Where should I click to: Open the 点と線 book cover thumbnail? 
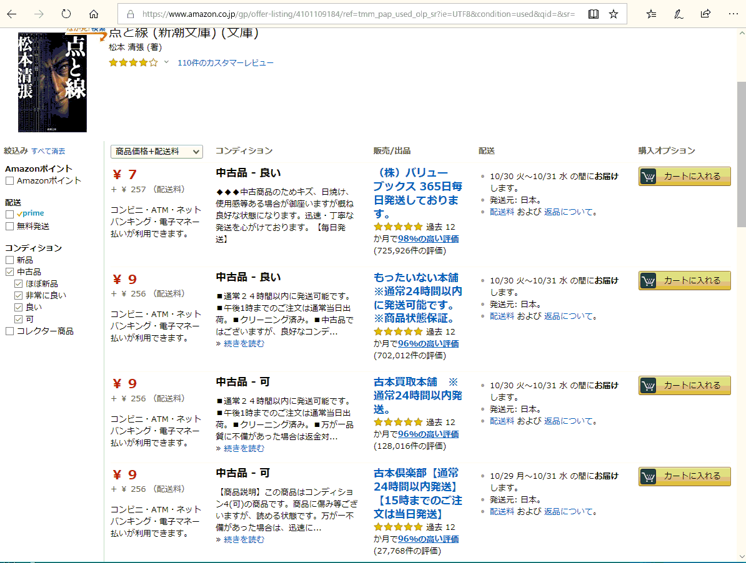click(52, 82)
